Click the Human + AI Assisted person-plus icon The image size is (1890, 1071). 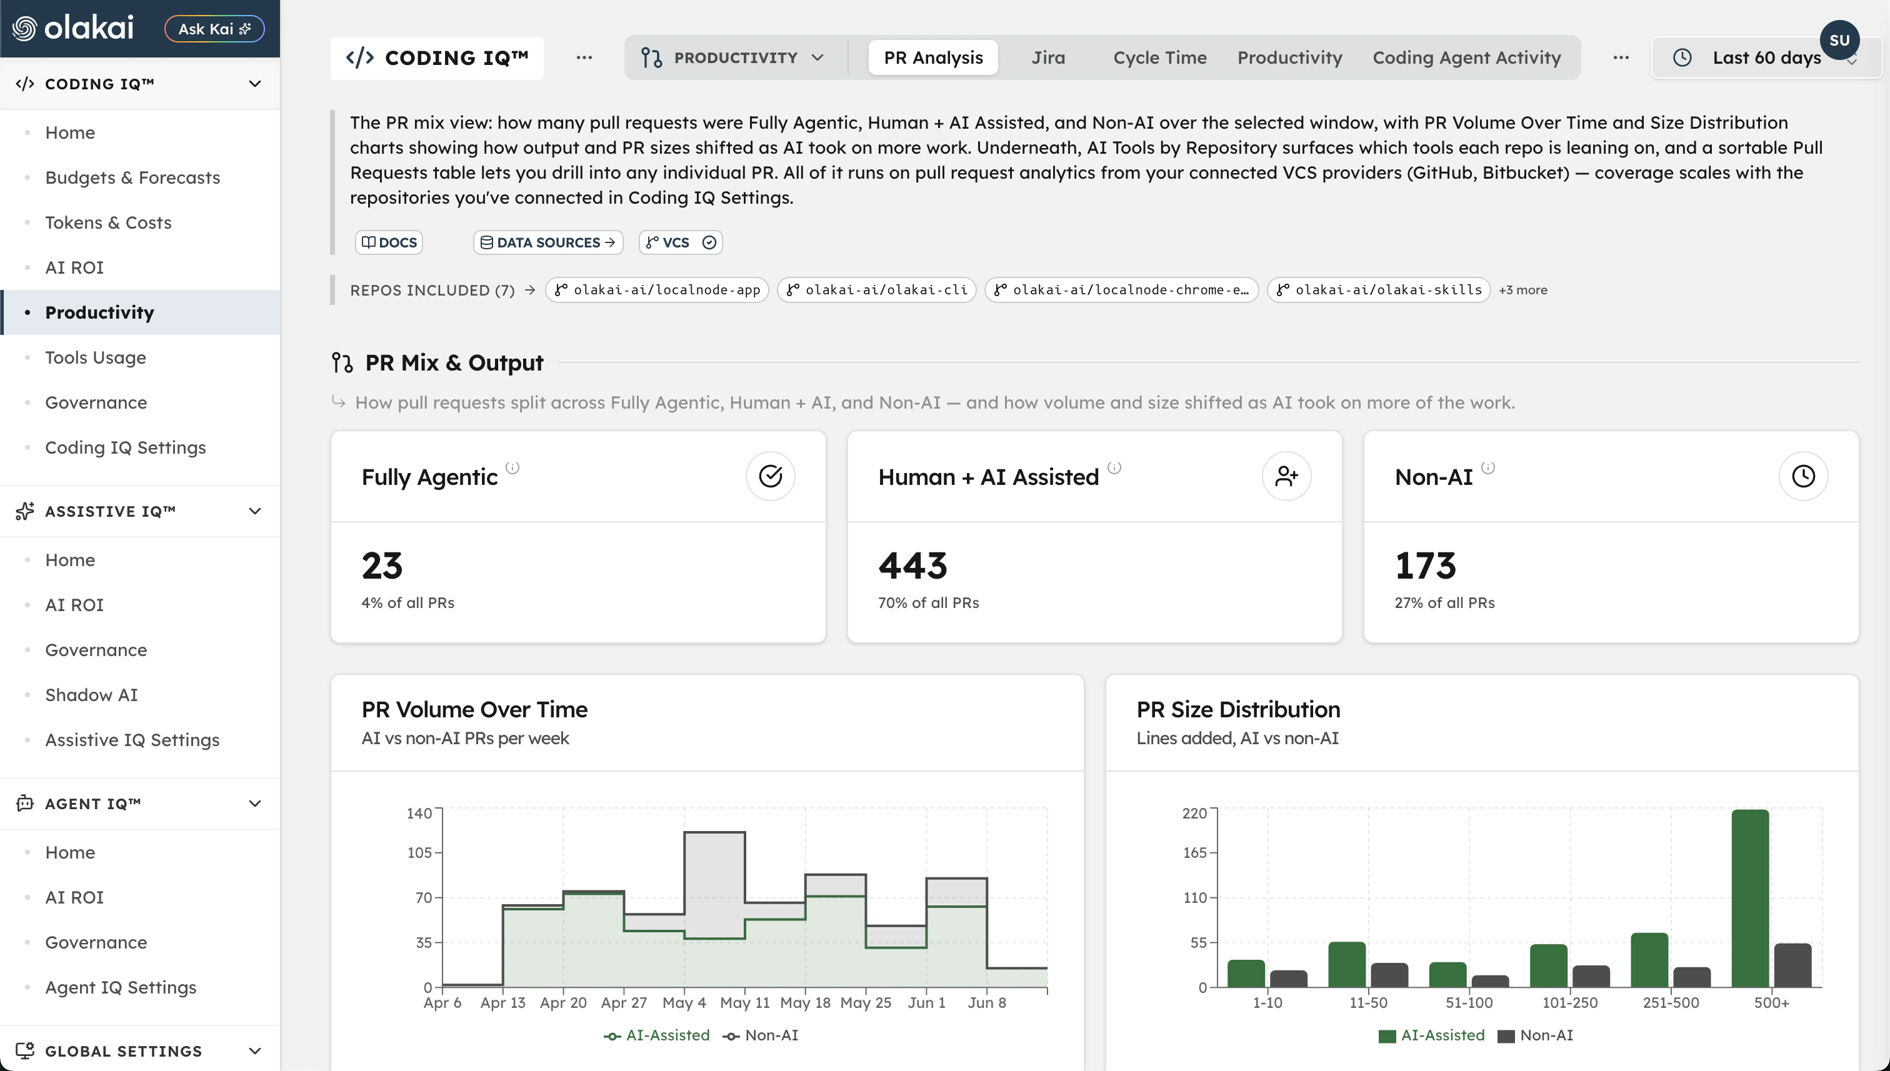[x=1287, y=476]
